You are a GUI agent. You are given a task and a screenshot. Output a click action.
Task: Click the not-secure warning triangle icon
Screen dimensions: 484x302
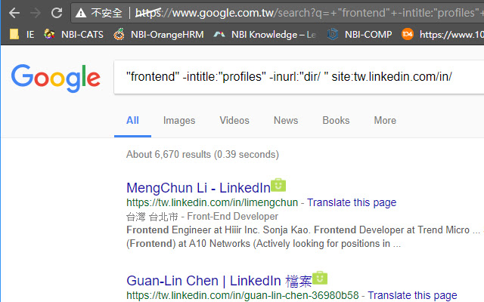coord(81,13)
